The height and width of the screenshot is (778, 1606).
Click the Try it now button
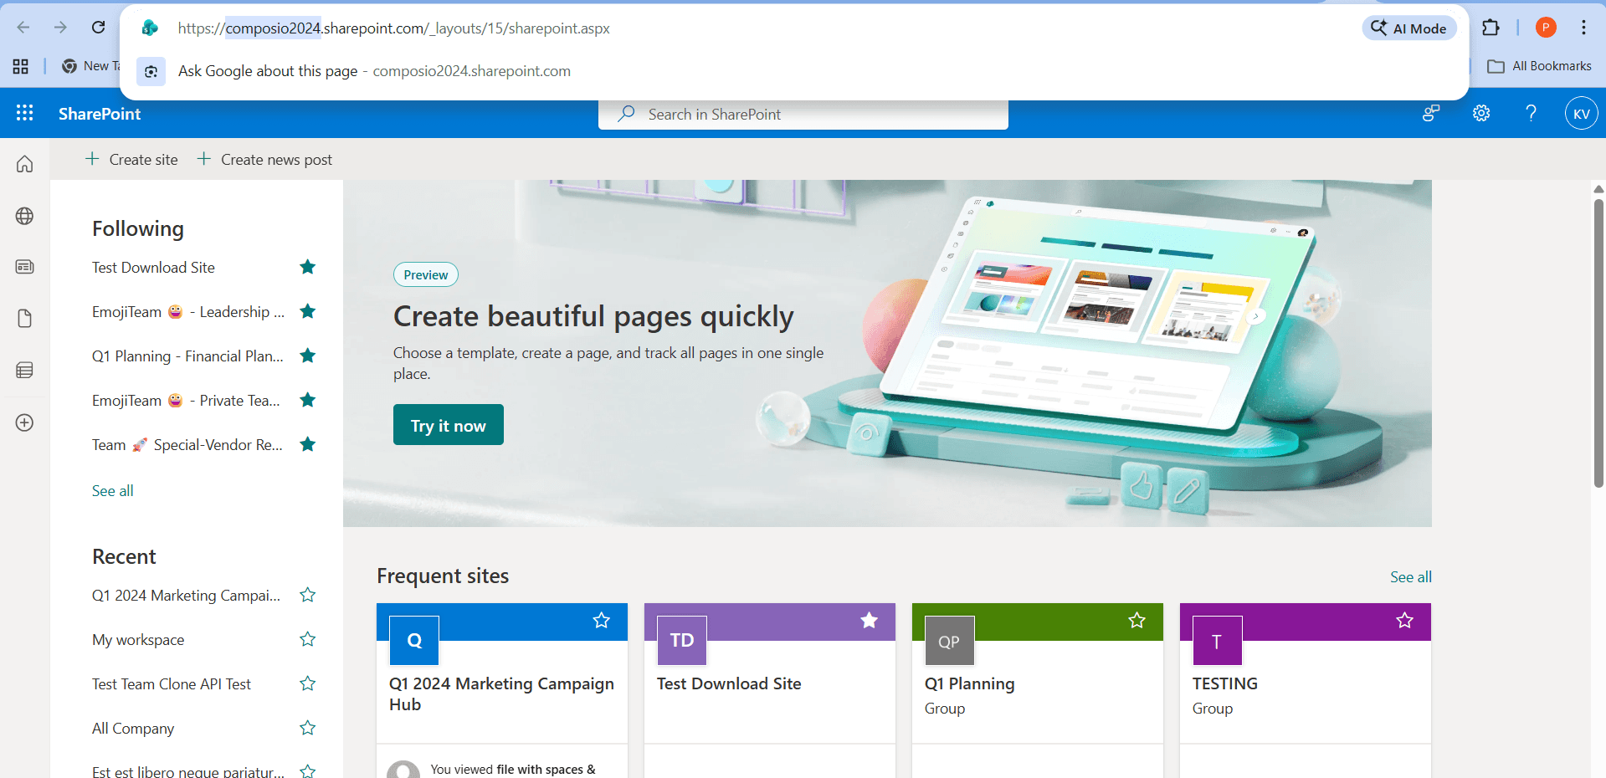pyautogui.click(x=449, y=425)
